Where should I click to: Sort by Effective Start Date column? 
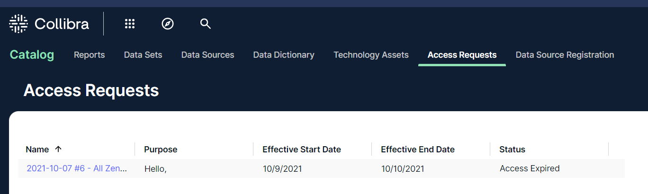pos(302,150)
